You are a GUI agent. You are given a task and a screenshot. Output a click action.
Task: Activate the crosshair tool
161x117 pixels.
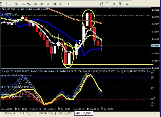(75, 4)
